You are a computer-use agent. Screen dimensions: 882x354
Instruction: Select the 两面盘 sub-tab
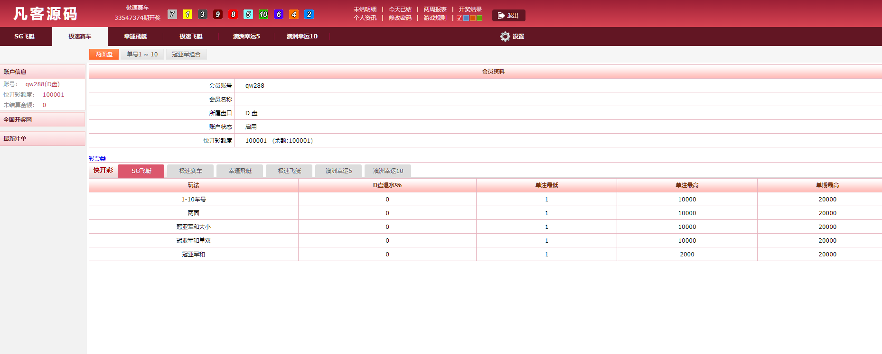click(104, 54)
